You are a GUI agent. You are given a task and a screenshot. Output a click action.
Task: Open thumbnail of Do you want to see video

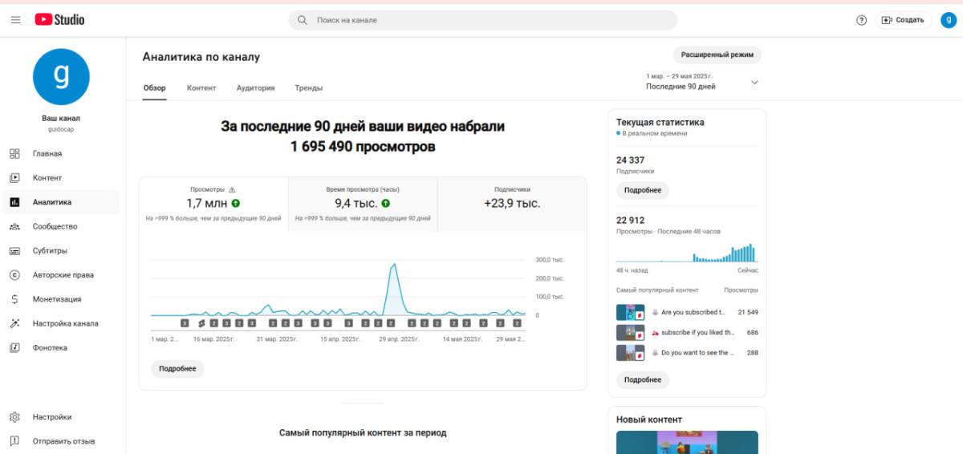point(631,353)
